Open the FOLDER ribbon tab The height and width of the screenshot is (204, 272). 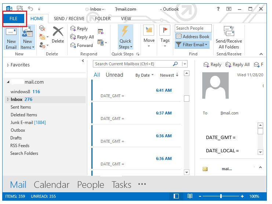(x=103, y=19)
